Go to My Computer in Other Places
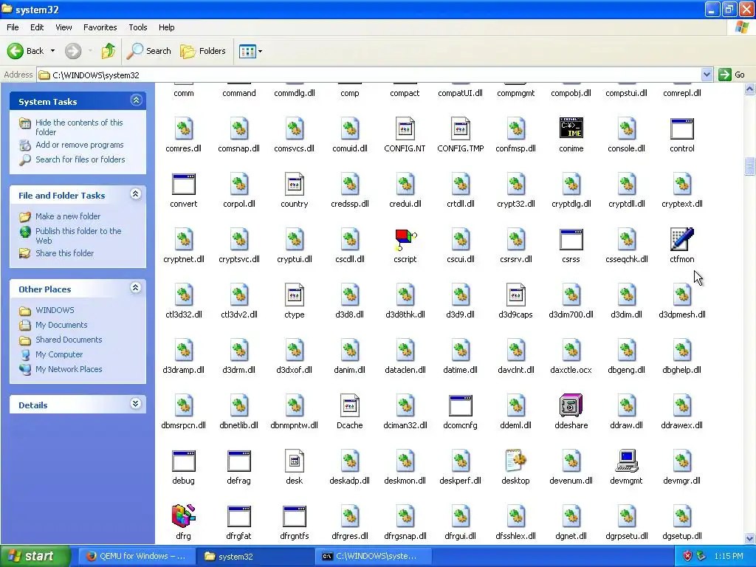The width and height of the screenshot is (756, 567). pyautogui.click(x=59, y=354)
